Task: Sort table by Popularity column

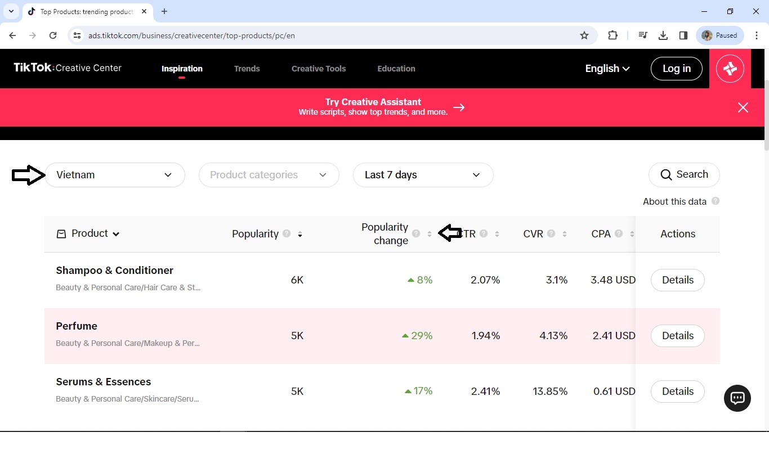Action: click(300, 234)
